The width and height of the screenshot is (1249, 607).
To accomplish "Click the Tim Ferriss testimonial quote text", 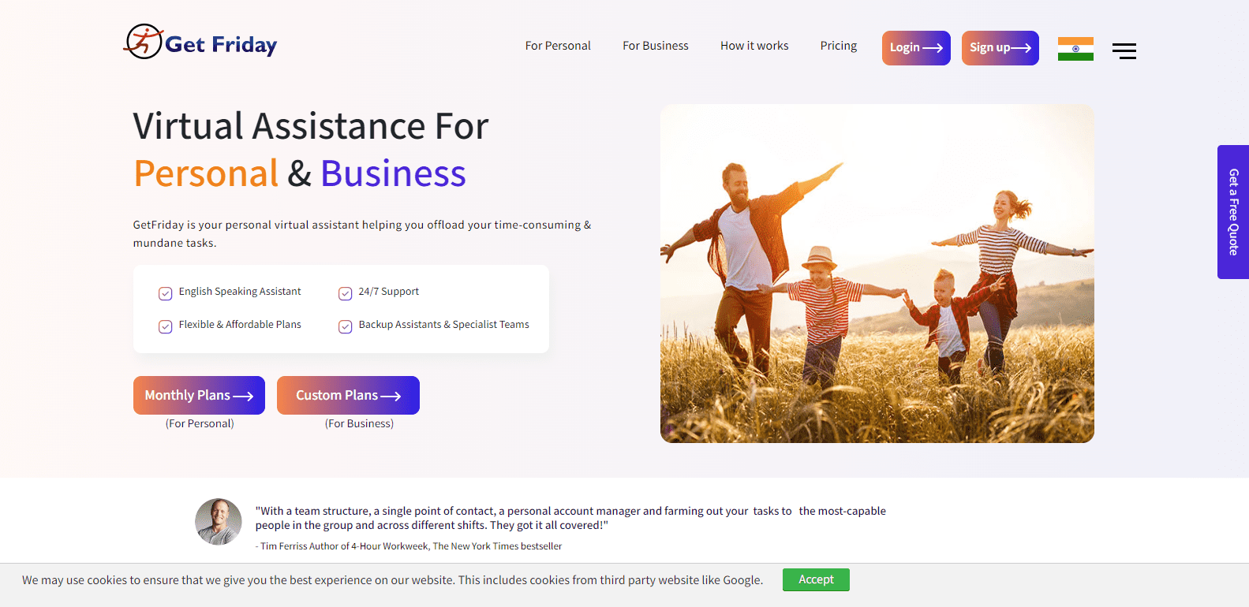I will click(x=570, y=518).
